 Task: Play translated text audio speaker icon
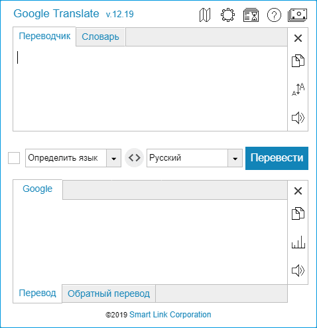click(x=298, y=270)
